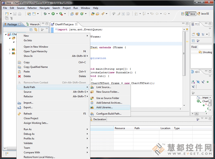
Task: Click the Save icon in toolbar
Action: tap(15, 14)
